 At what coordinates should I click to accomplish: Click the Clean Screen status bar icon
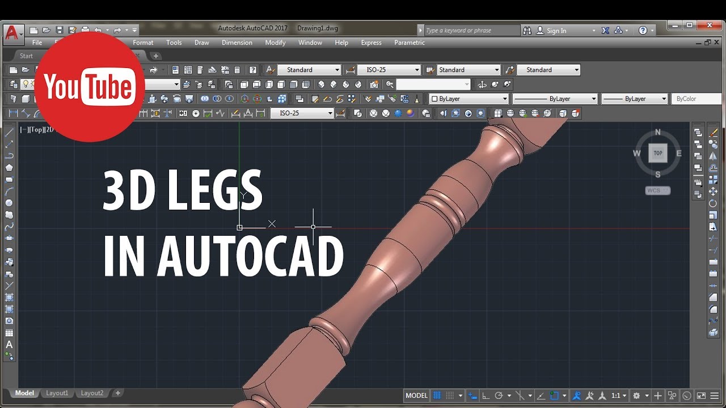coord(701,396)
